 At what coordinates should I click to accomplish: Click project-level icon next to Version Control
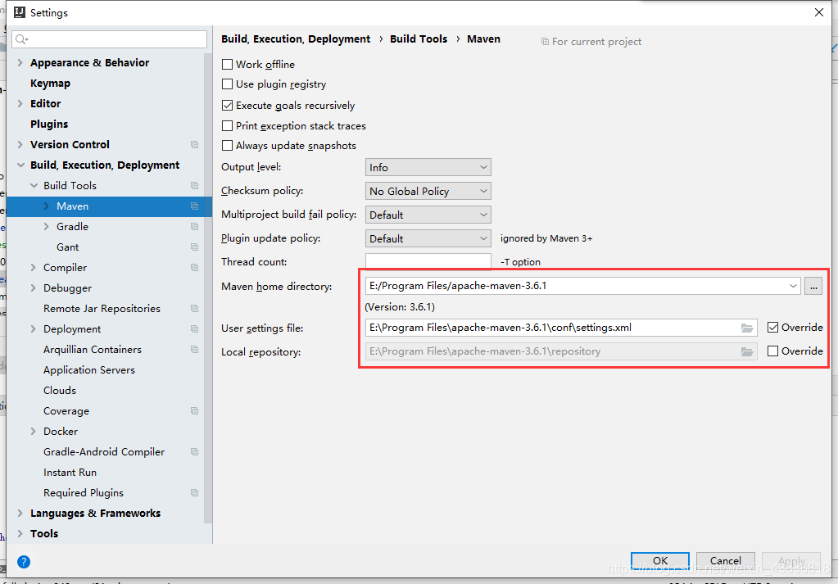(x=194, y=145)
